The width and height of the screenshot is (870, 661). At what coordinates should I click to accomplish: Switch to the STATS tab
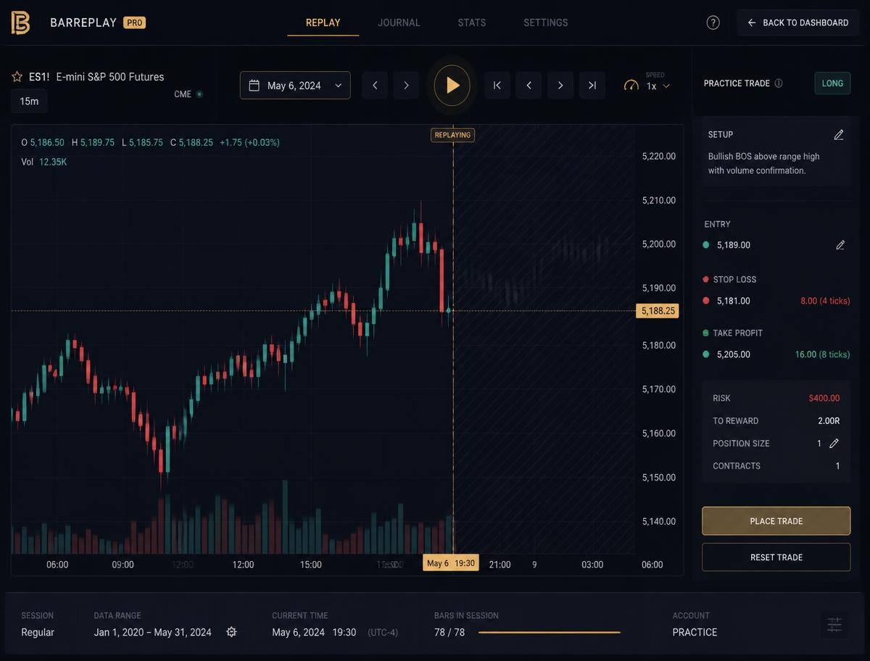click(x=472, y=22)
